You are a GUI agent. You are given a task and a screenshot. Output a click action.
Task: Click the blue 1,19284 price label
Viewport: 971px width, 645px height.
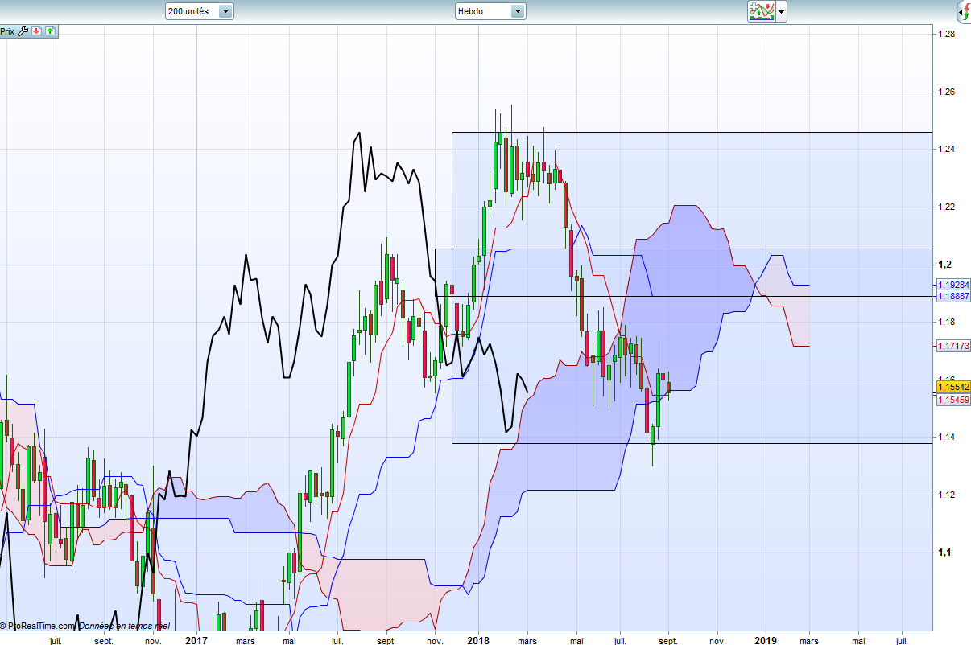[x=952, y=285]
